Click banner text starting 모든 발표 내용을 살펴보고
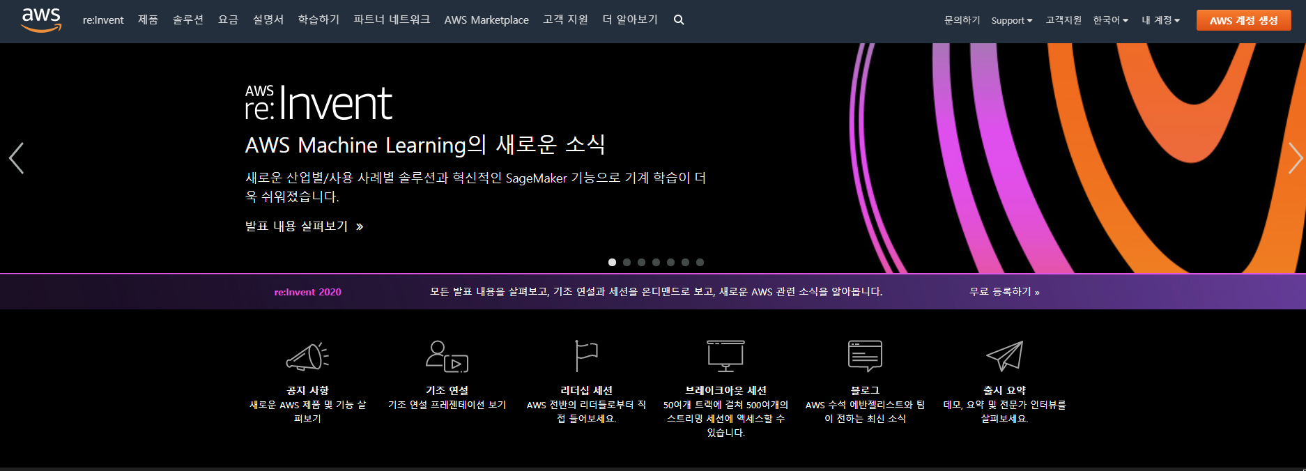The image size is (1306, 471). [656, 292]
